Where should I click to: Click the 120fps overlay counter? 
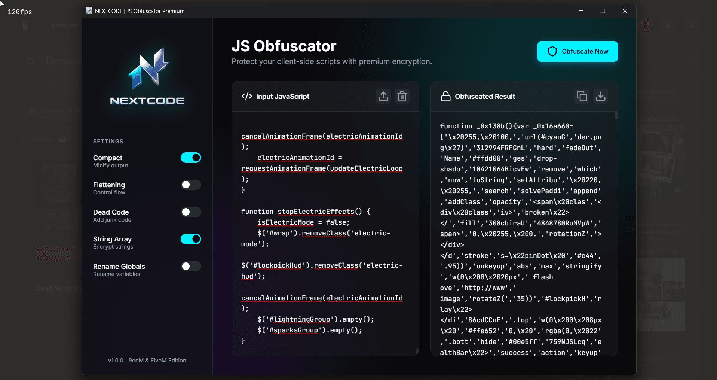coord(20,12)
